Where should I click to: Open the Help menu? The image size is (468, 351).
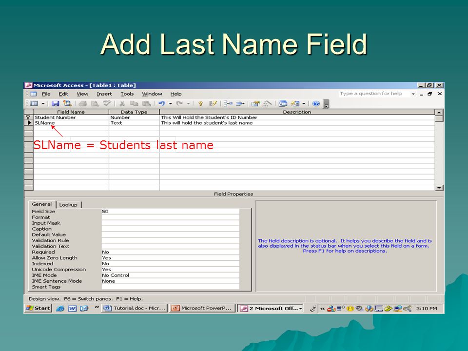pyautogui.click(x=176, y=94)
